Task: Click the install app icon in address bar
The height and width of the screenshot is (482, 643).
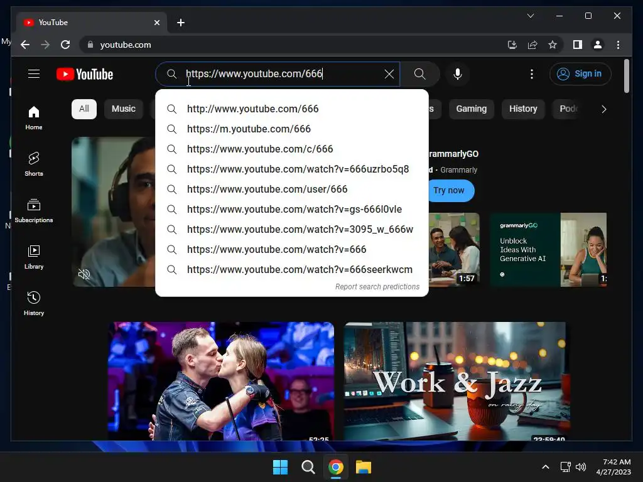Action: [x=512, y=45]
